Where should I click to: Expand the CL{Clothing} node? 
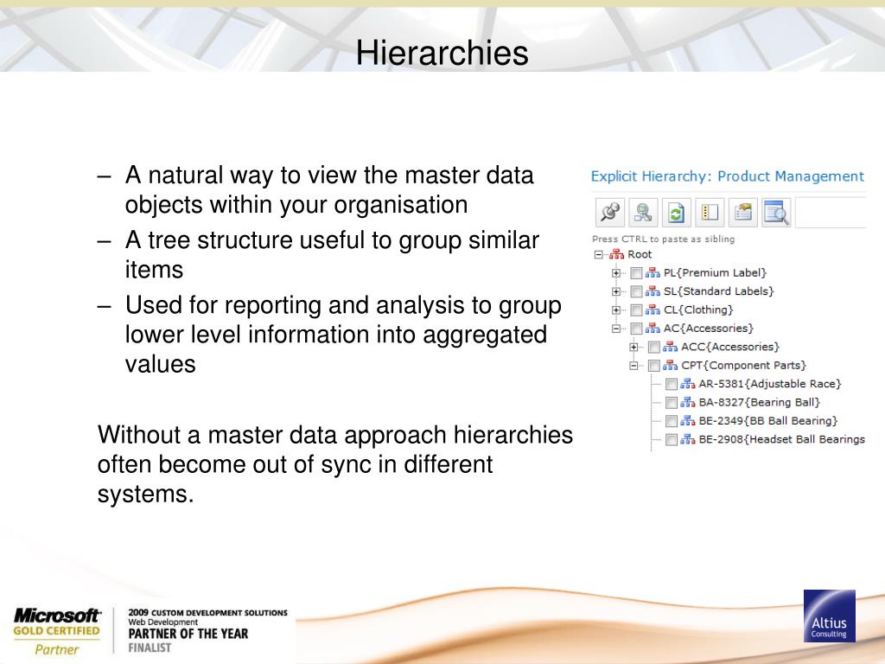615,310
